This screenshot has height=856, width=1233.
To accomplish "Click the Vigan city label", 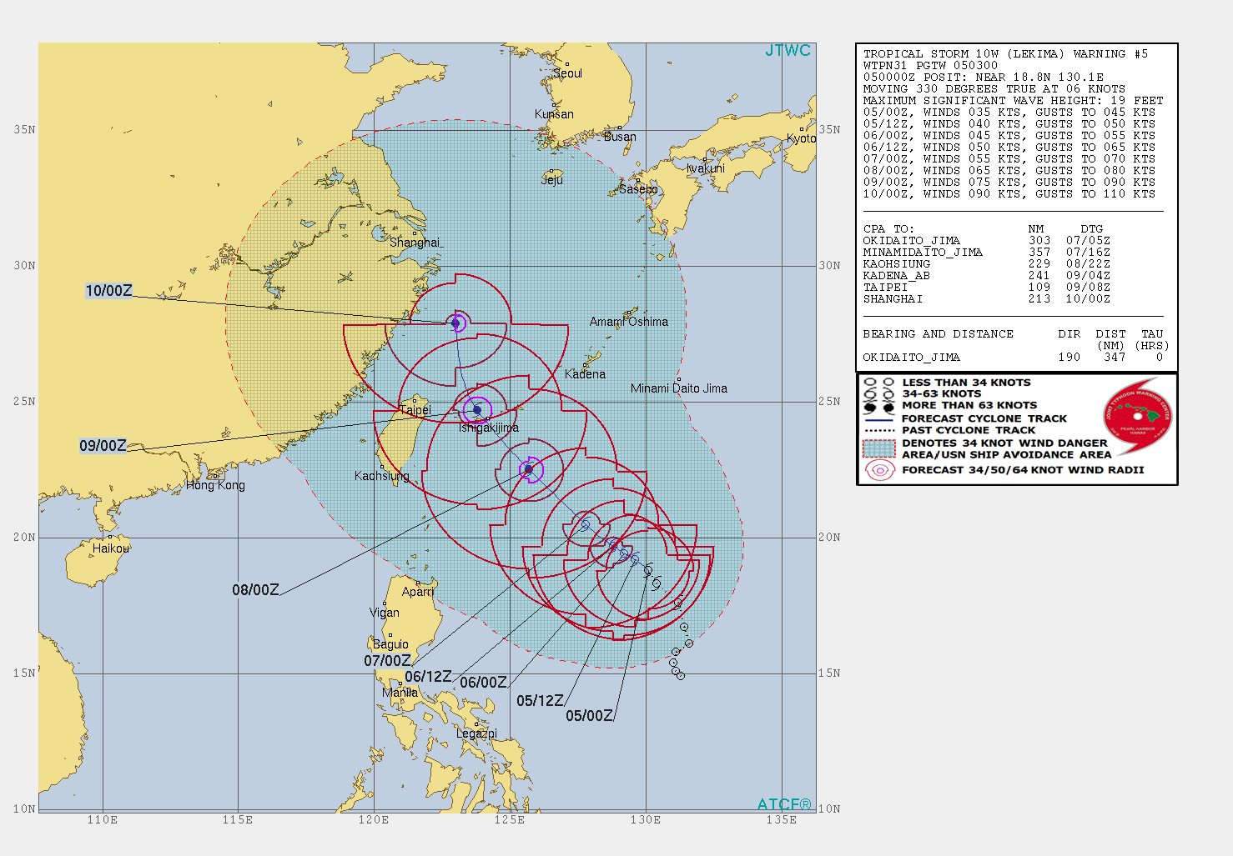I will coord(385,613).
